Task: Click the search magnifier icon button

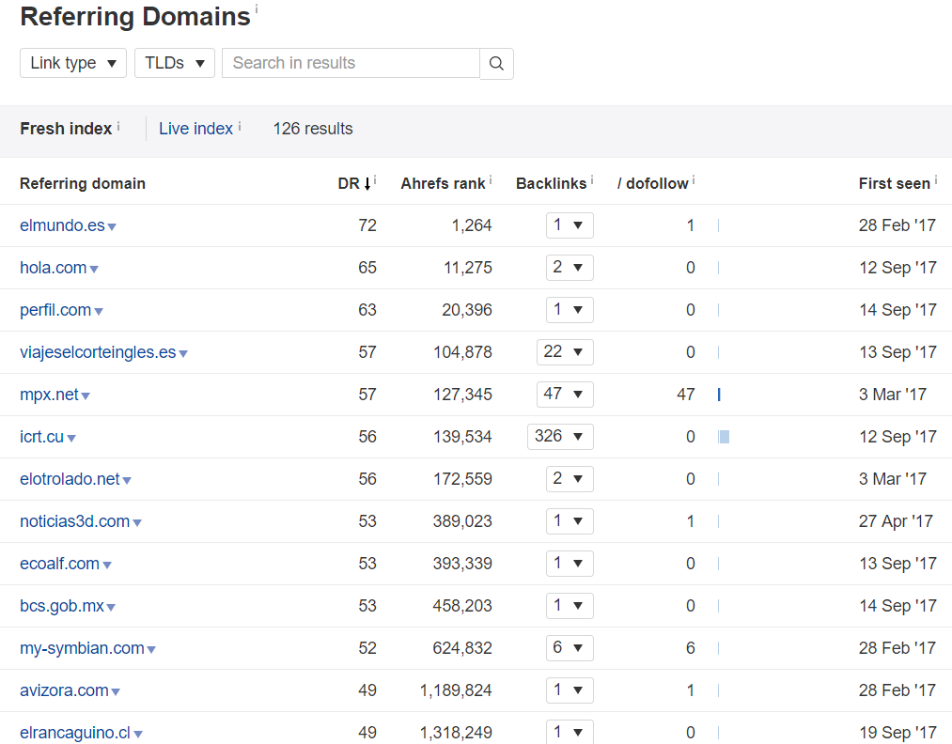Action: [x=496, y=64]
